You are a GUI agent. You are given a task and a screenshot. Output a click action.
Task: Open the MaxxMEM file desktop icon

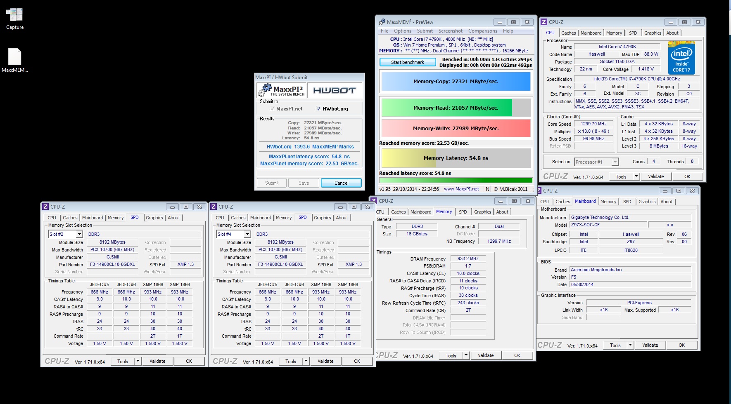coord(15,60)
